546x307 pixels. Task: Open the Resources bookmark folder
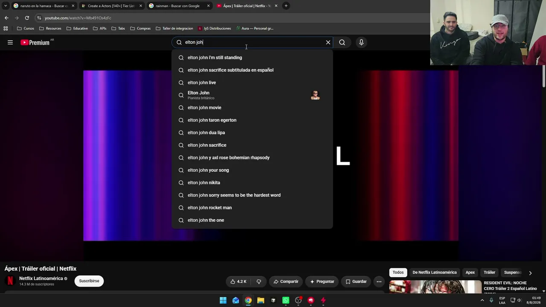tap(50, 29)
